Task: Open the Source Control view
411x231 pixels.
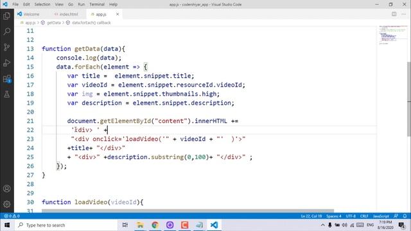Action: pos(7,47)
